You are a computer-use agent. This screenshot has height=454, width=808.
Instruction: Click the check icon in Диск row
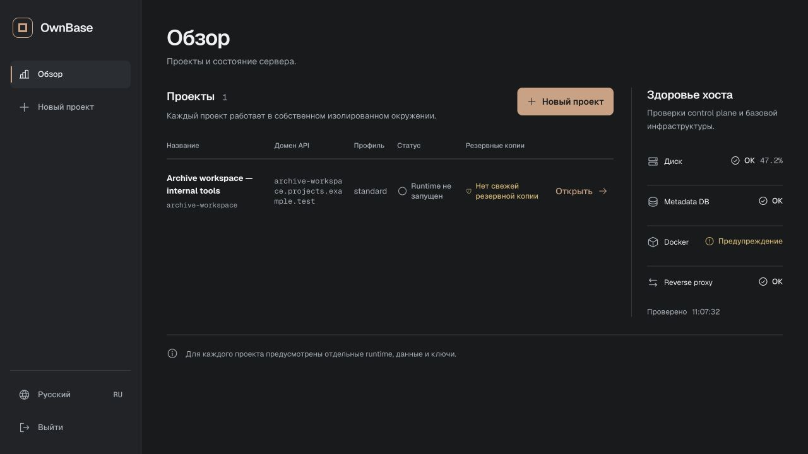point(735,161)
